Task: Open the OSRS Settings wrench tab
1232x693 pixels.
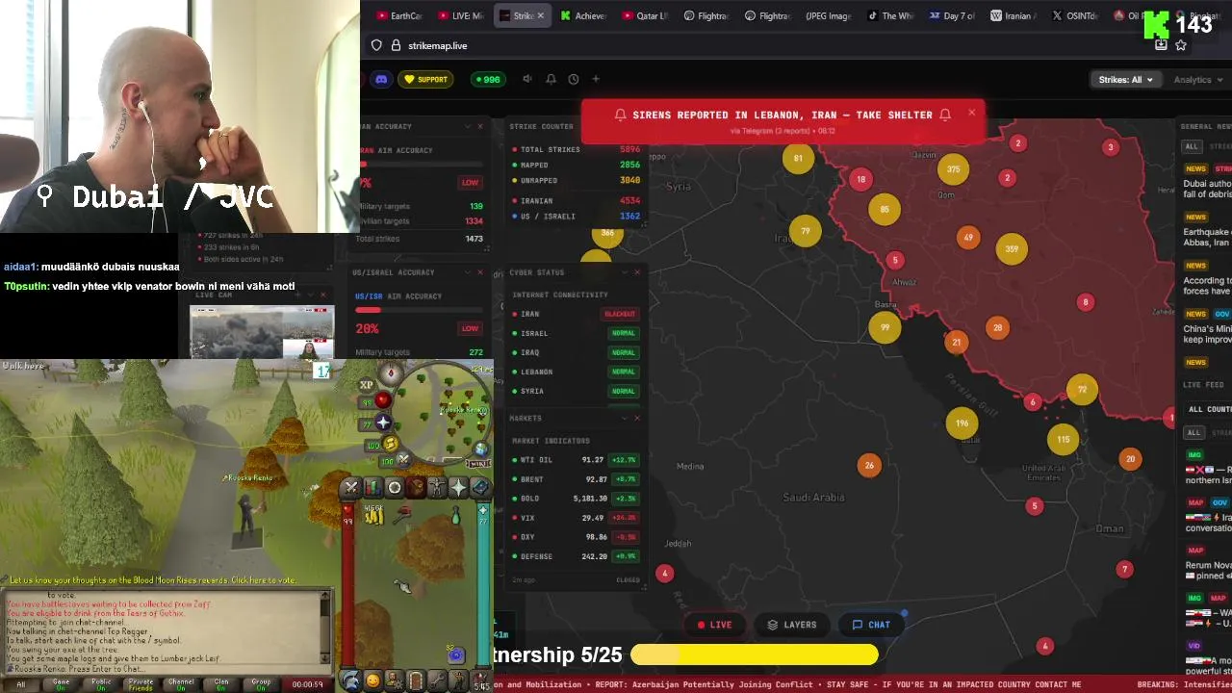Action: [x=437, y=680]
